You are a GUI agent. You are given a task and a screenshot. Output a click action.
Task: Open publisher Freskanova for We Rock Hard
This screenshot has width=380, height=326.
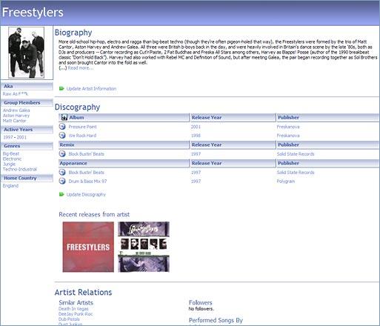pyautogui.click(x=288, y=136)
